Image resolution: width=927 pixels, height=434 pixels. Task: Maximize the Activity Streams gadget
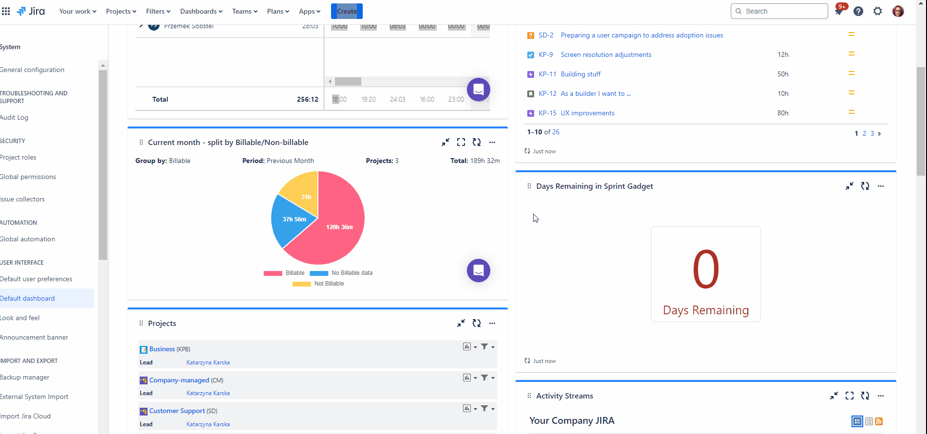pyautogui.click(x=849, y=396)
